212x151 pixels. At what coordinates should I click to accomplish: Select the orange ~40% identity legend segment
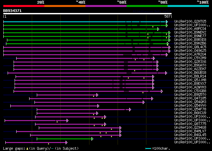(65, 6)
